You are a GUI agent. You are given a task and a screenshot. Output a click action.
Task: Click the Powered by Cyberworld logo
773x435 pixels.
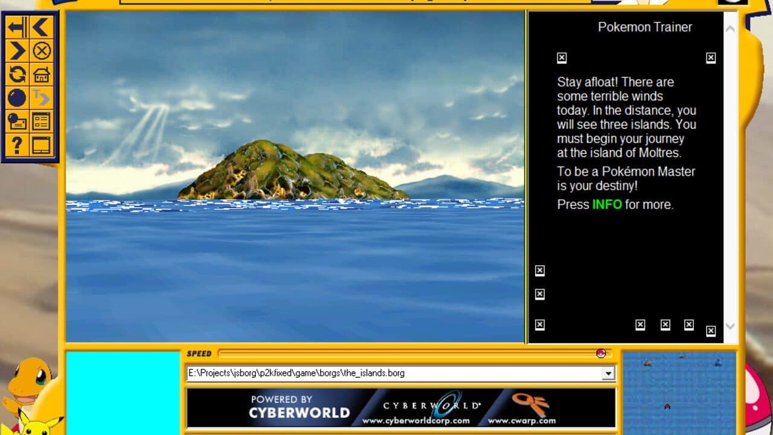300,408
